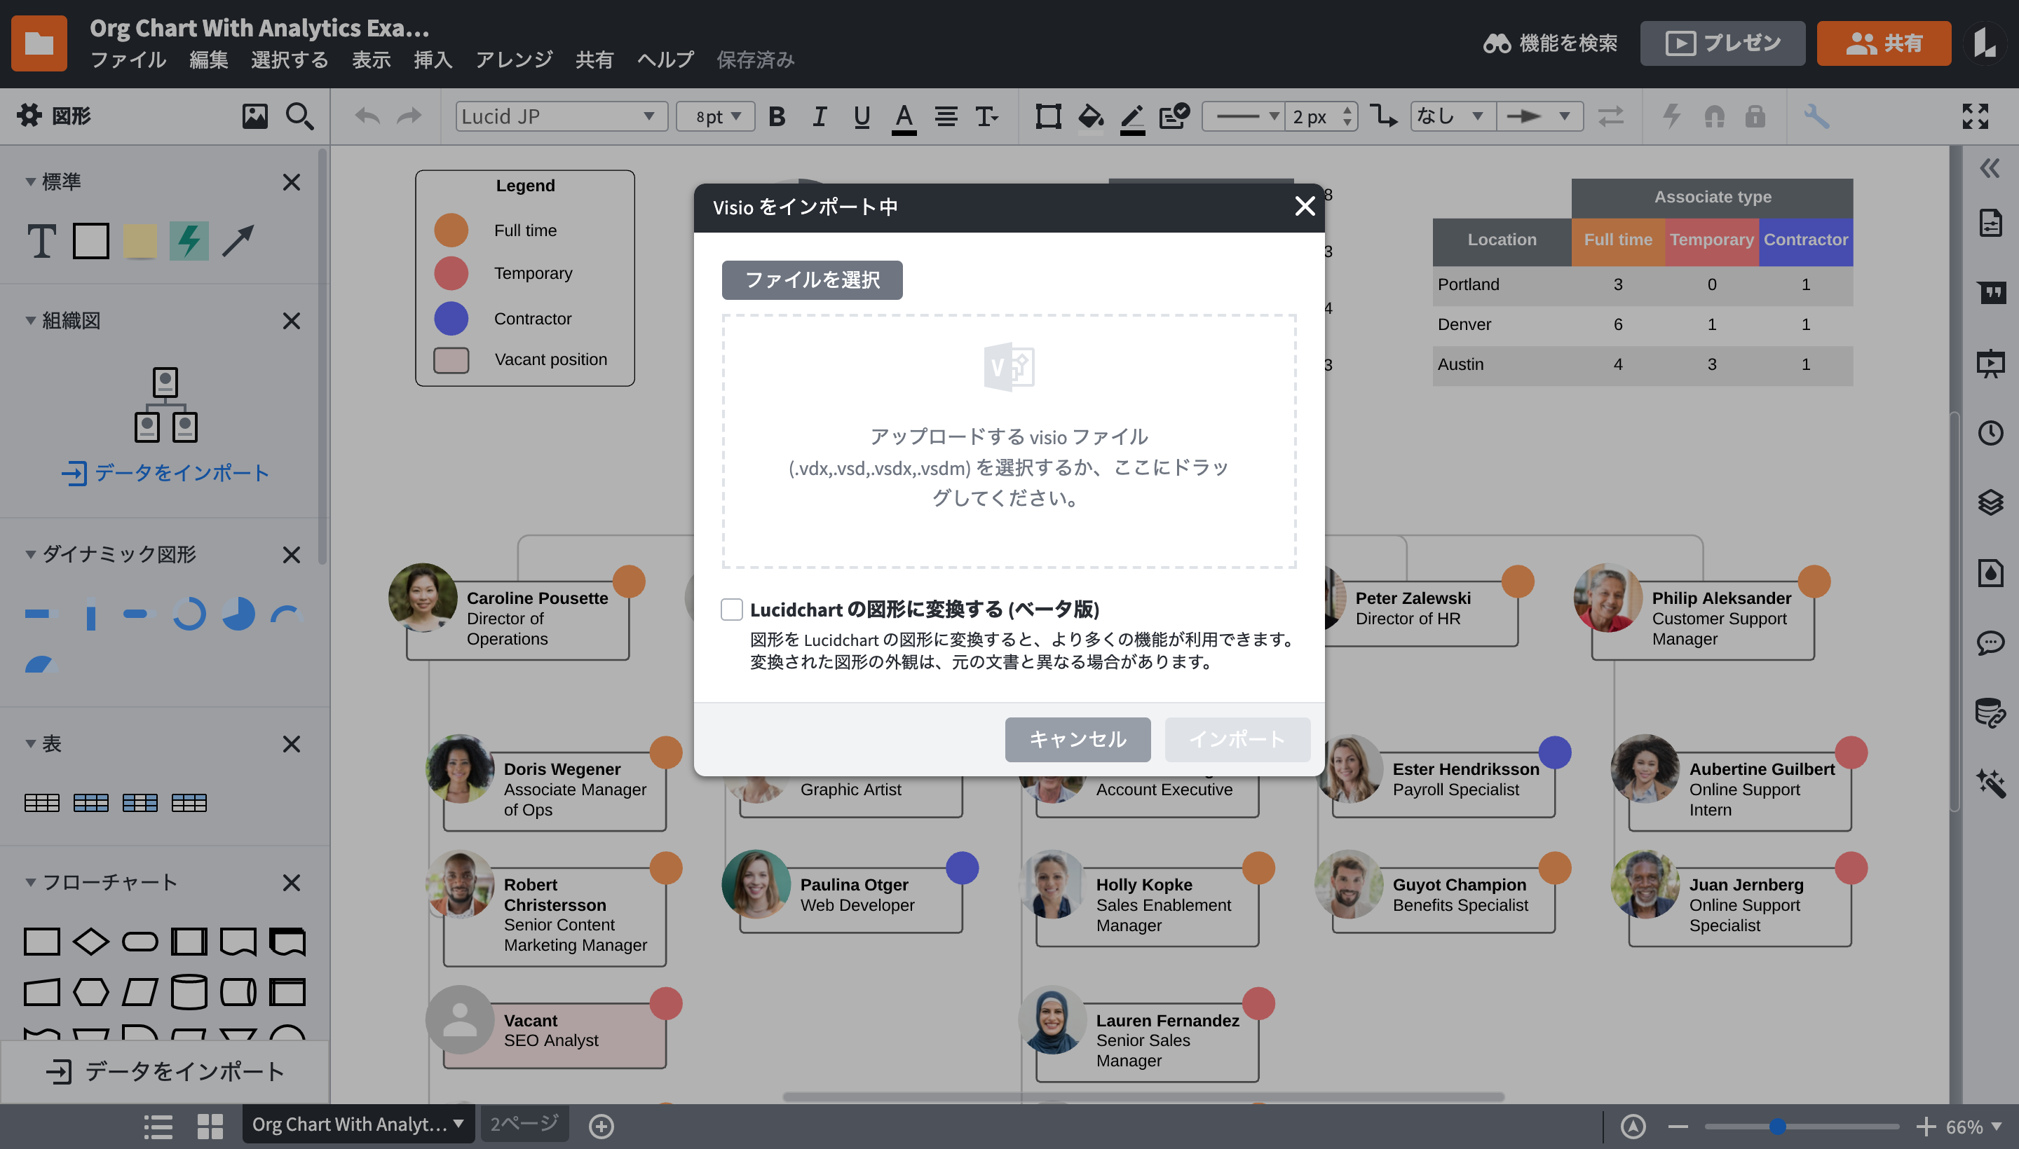
Task: Add a new page with plus icon
Action: coord(601,1126)
